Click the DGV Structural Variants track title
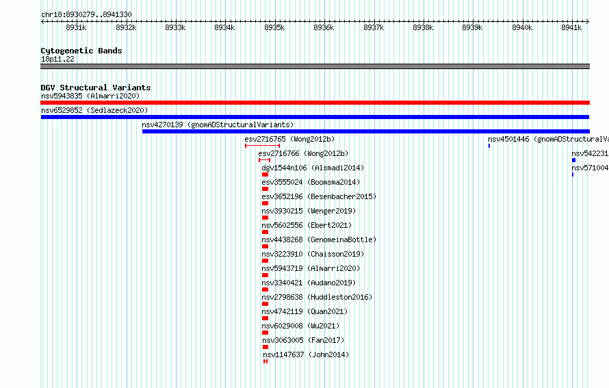609x388 pixels. [96, 88]
